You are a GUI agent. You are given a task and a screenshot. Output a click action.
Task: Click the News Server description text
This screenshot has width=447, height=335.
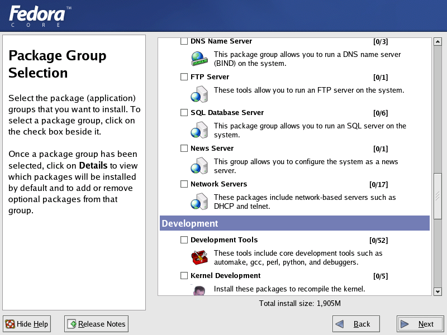coord(306,166)
